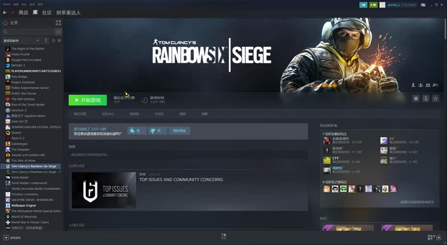Image resolution: width=447 pixels, height=245 pixels.
Task: Go forward with the right arrow
Action: point(12,13)
